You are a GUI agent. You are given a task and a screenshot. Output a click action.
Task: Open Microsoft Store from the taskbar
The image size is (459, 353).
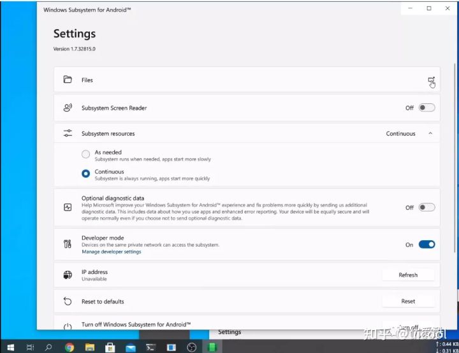[x=110, y=347]
